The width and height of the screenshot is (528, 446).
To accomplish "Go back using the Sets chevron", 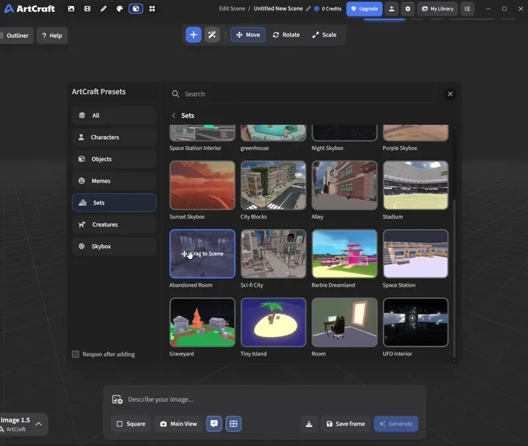I will pos(174,116).
